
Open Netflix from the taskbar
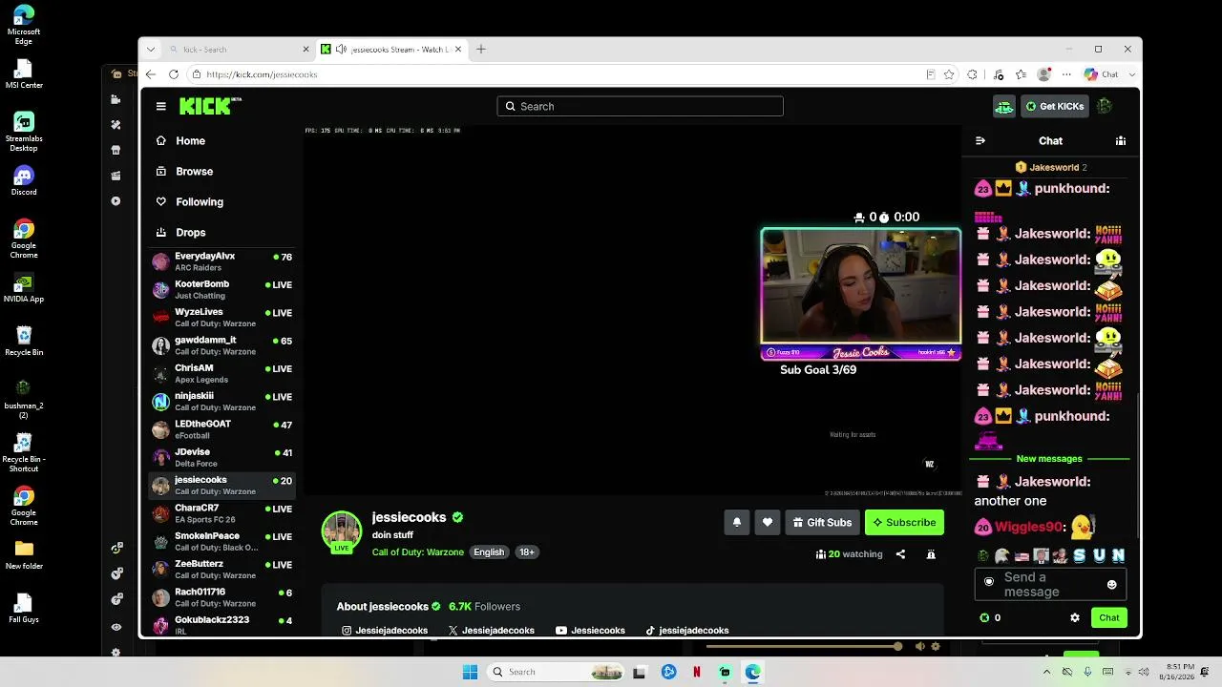click(696, 672)
